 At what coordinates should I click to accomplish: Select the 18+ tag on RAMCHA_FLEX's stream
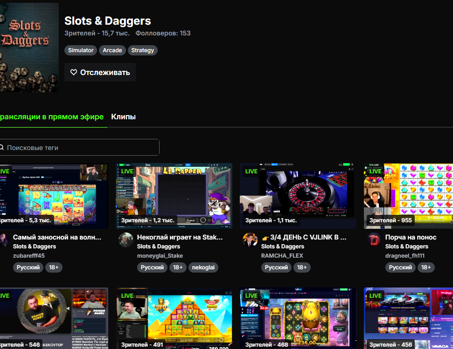pyautogui.click(x=302, y=267)
